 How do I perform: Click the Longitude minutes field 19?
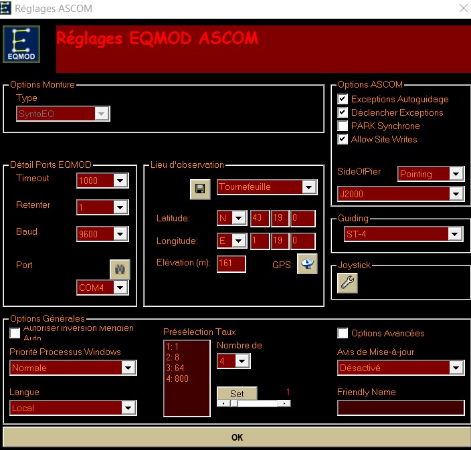280,241
